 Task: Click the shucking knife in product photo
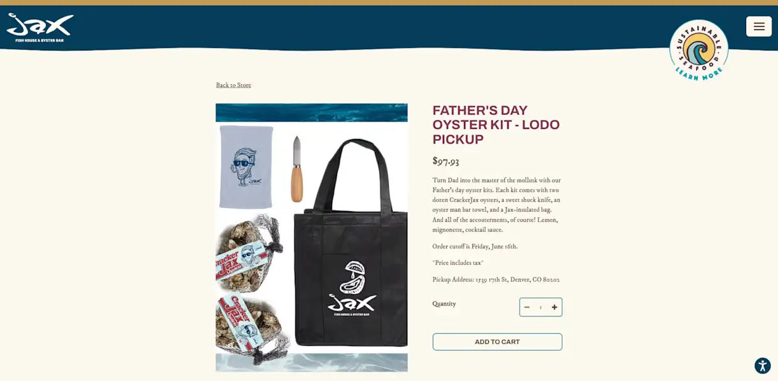(x=297, y=168)
